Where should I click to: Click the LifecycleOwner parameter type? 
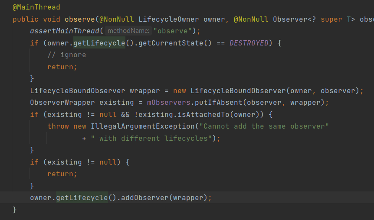(x=169, y=19)
